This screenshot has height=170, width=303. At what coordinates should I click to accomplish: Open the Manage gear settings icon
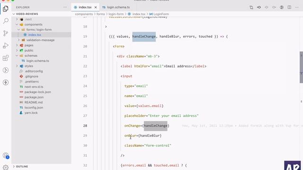pyautogui.click(x=6, y=167)
